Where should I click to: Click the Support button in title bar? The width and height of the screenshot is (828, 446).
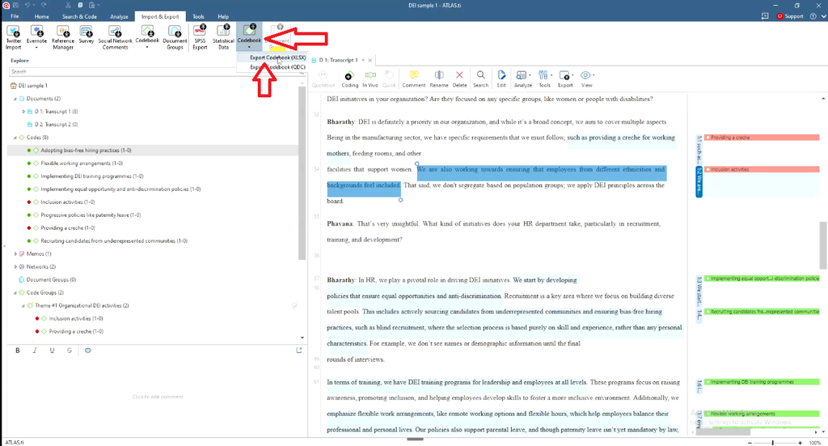790,16
